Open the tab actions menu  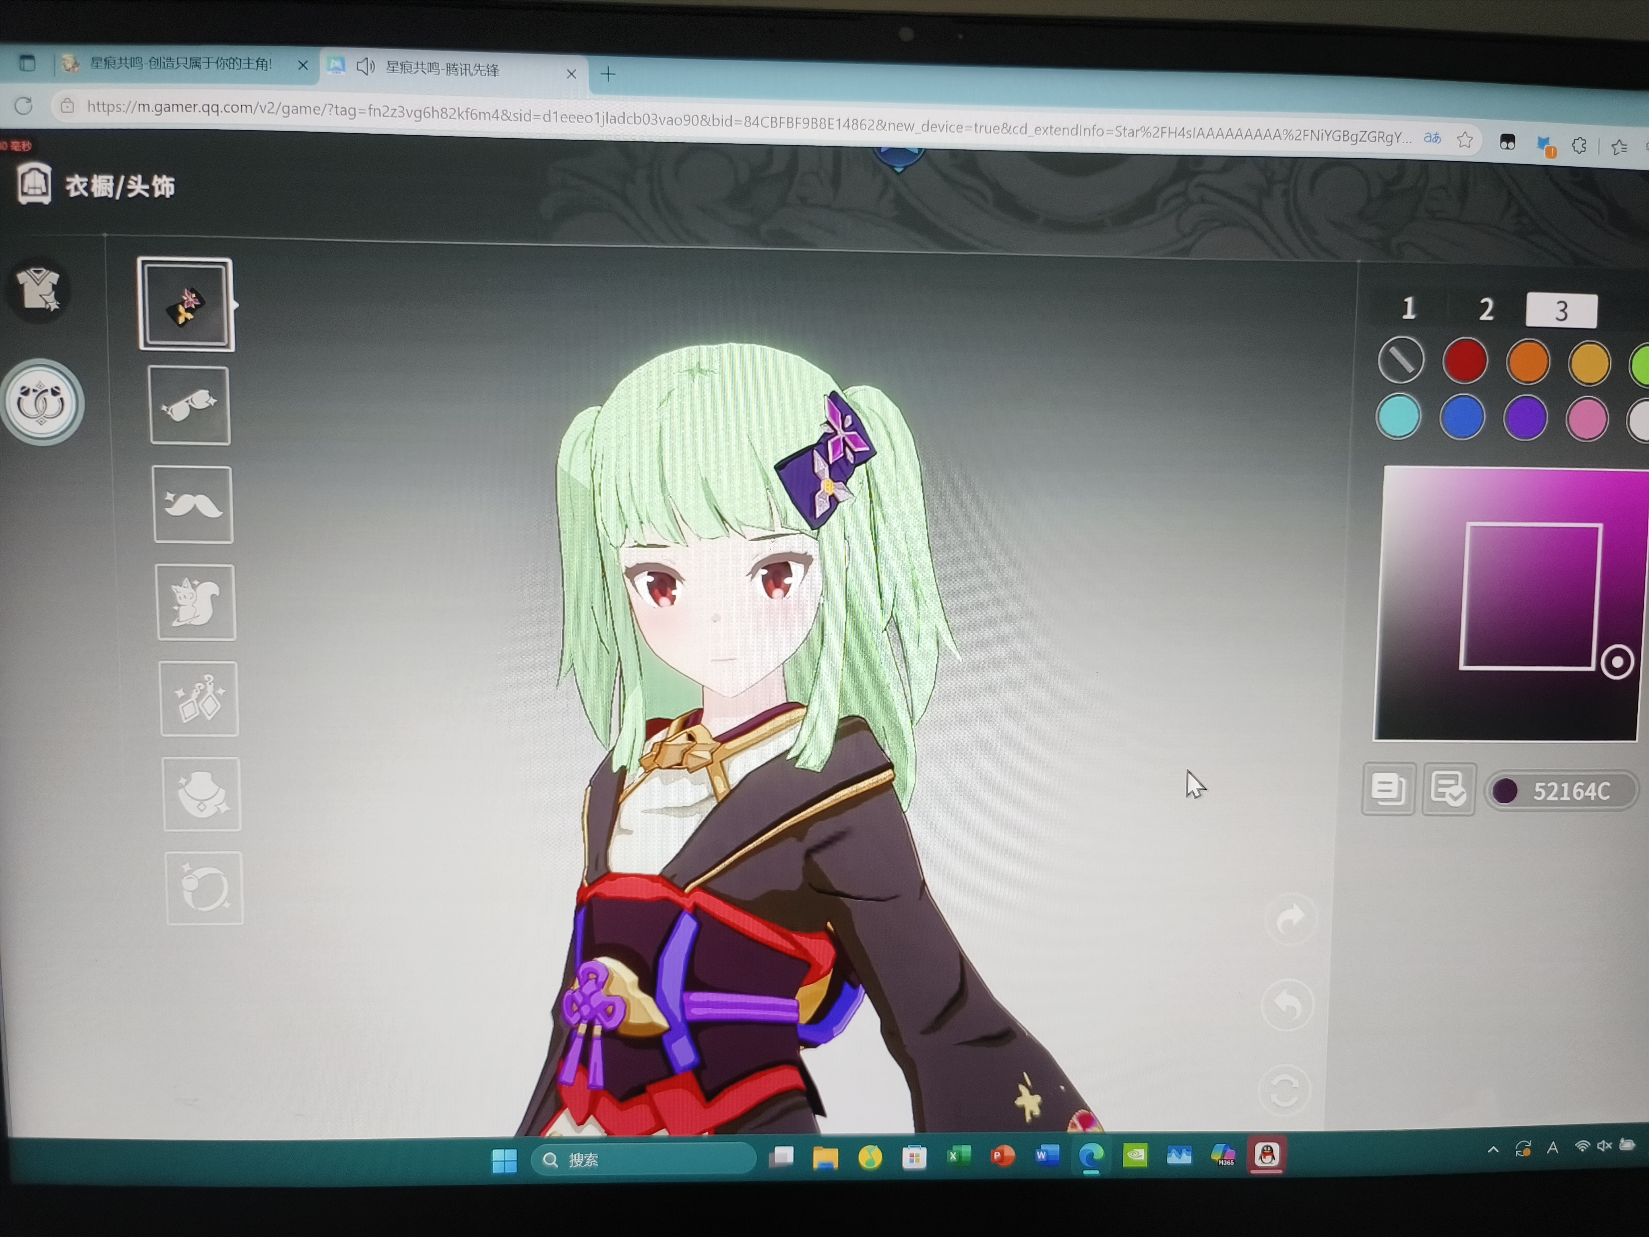[28, 63]
